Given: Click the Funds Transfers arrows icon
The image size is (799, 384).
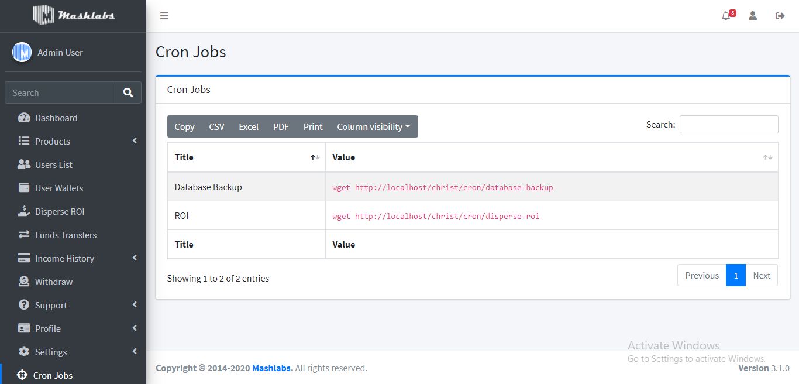Looking at the screenshot, I should point(24,235).
